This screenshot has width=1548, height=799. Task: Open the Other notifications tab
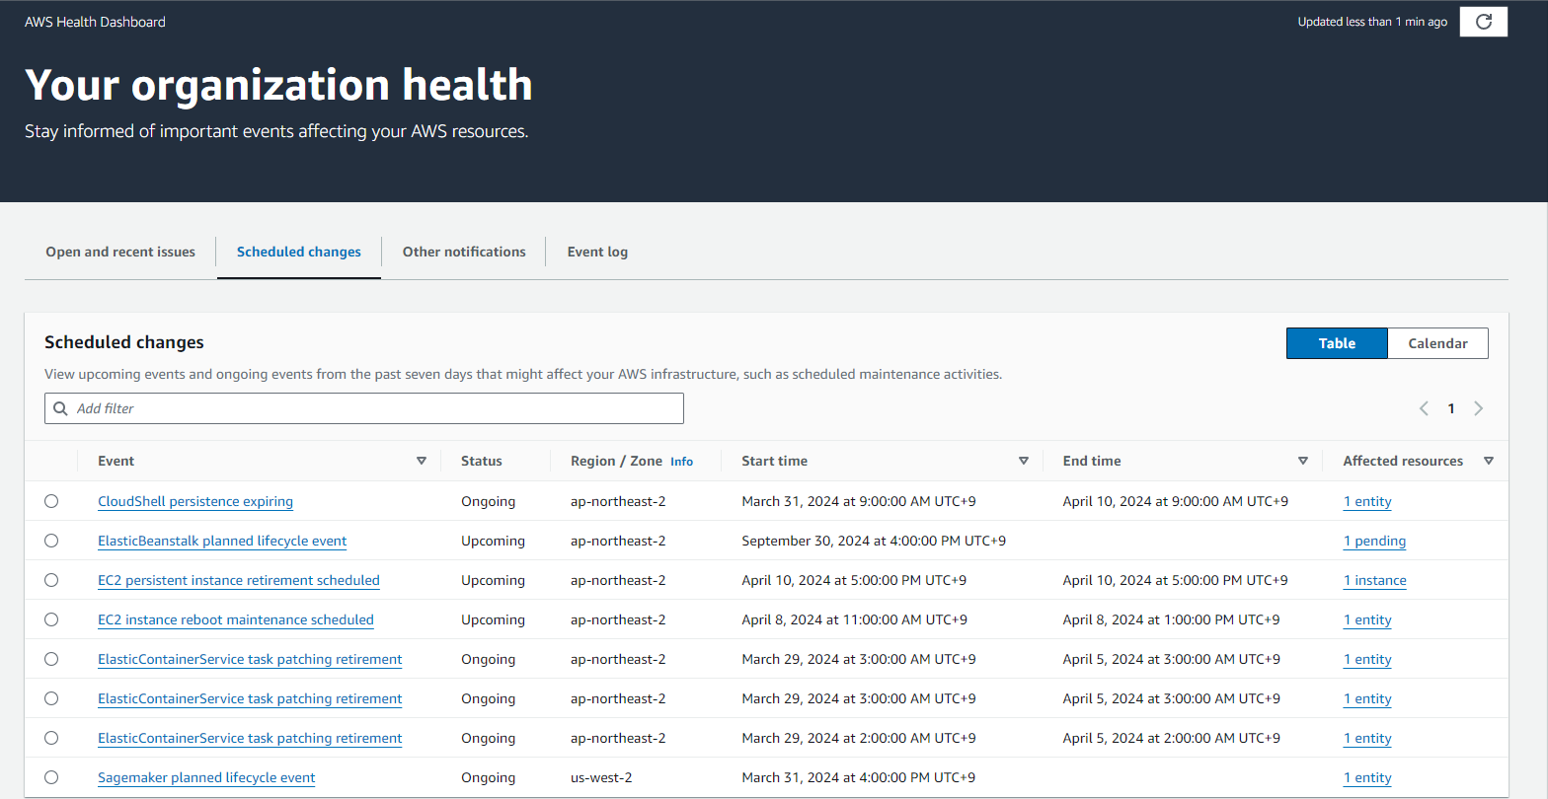pos(464,252)
